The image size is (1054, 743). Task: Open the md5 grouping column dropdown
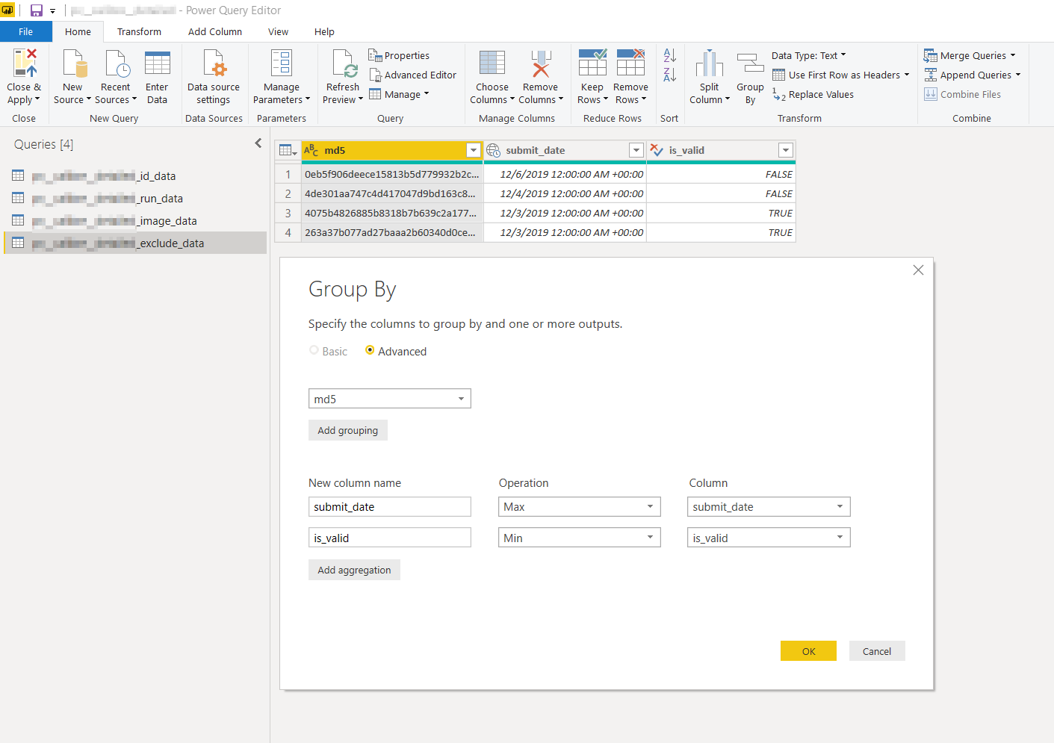[390, 399]
